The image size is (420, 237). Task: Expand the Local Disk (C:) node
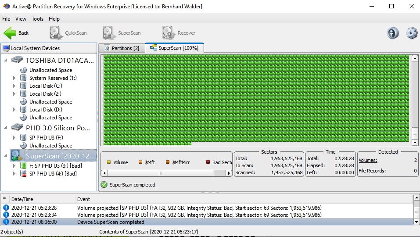(x=14, y=86)
